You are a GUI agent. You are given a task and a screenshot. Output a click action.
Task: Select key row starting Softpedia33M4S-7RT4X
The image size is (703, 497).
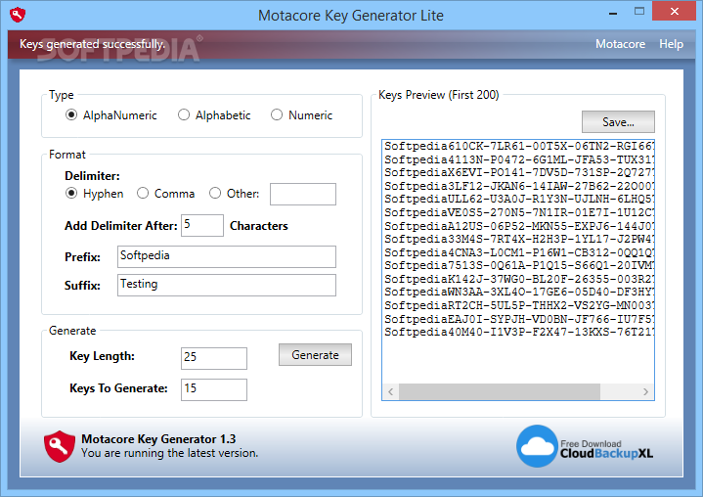(x=519, y=239)
